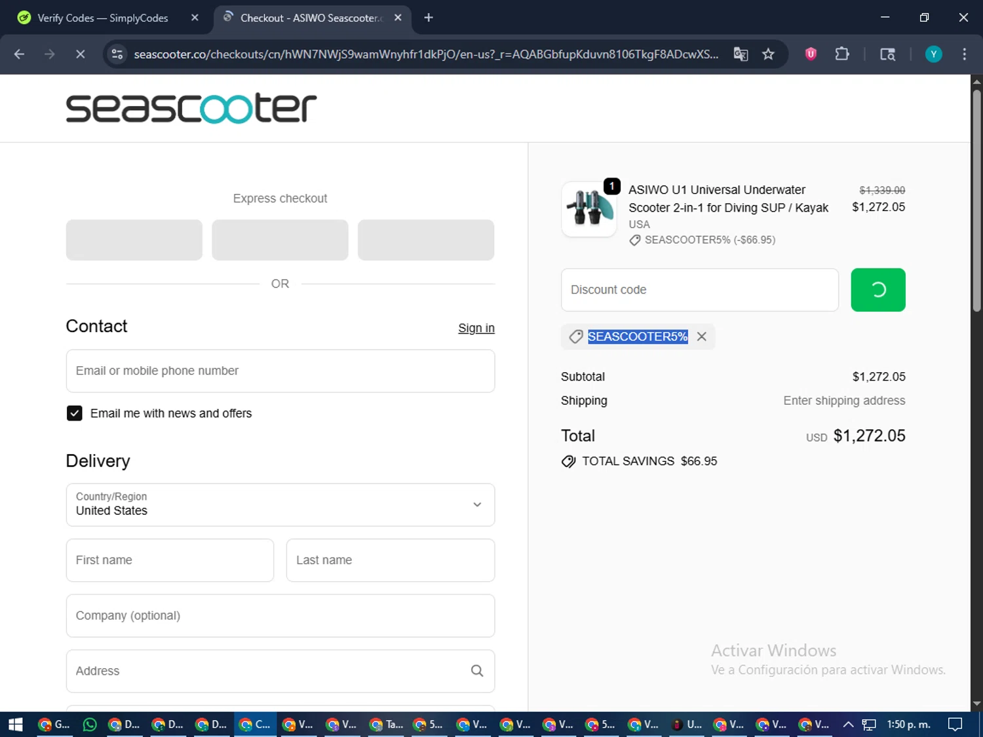
Task: Open the Chrome profile avatar Y
Action: (x=933, y=54)
